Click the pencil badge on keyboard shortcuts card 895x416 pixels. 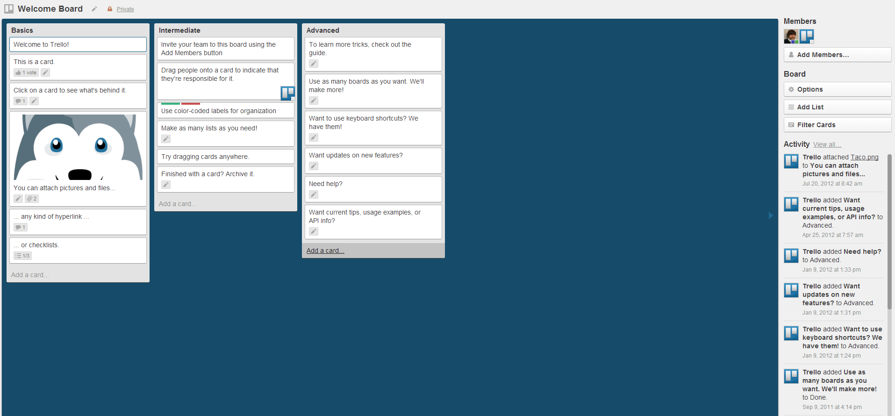(x=314, y=137)
